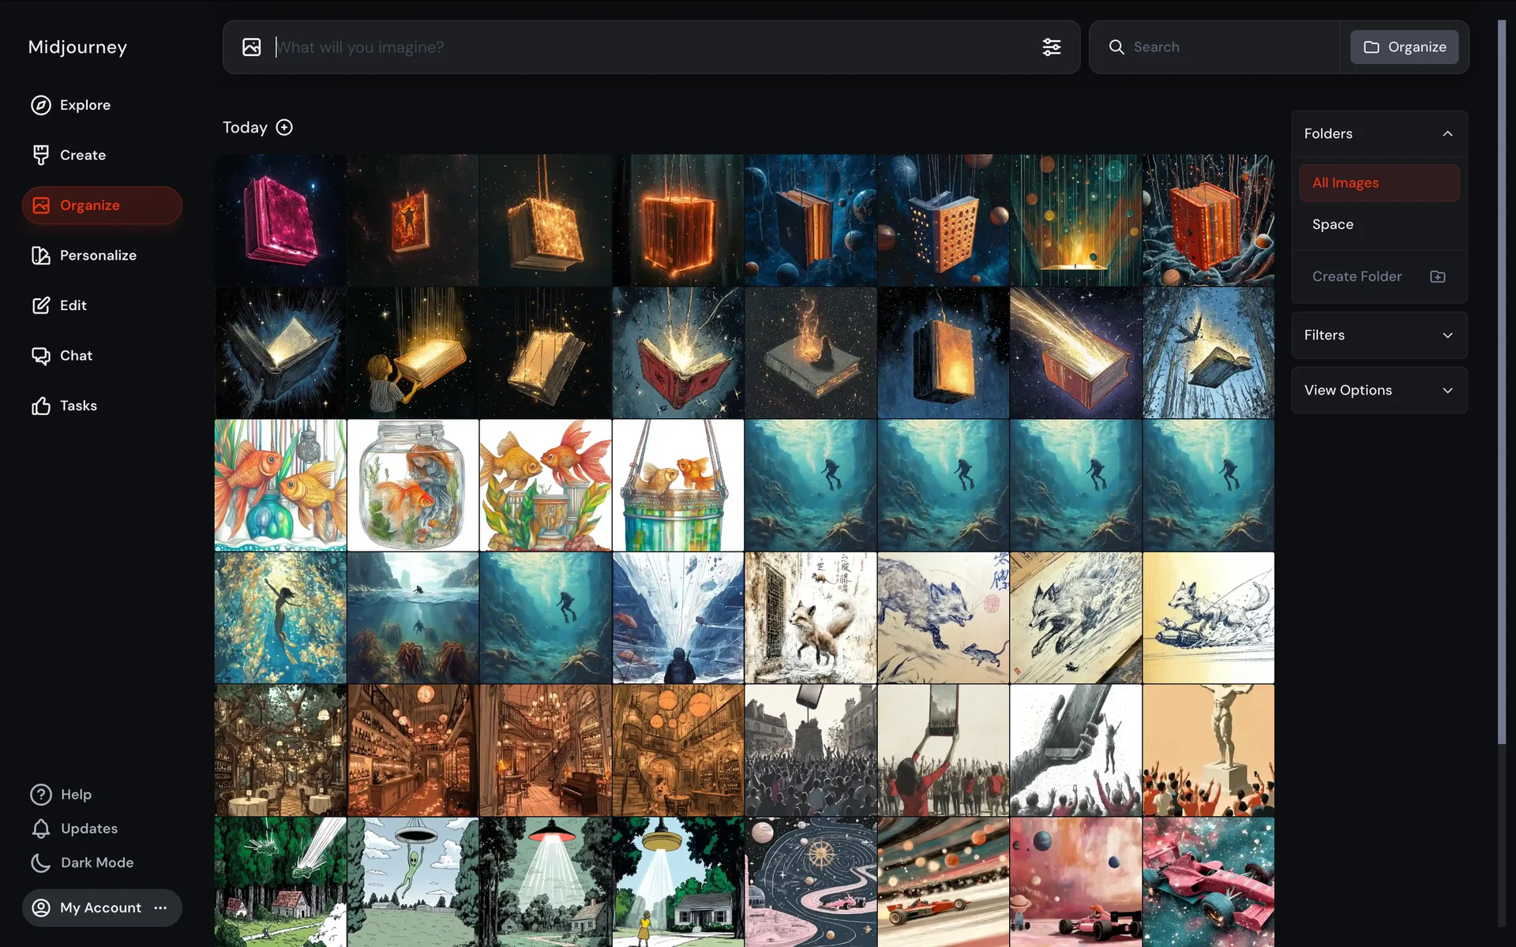Screen dimensions: 1516x947
Task: Toggle Dark Mode
Action: (96, 863)
